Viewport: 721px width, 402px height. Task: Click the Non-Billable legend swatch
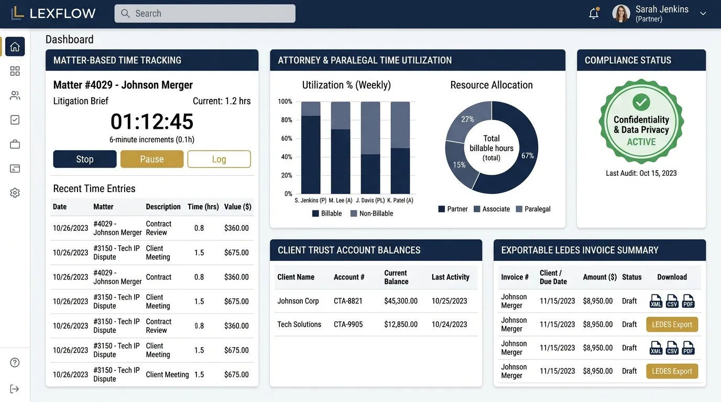[x=354, y=214]
